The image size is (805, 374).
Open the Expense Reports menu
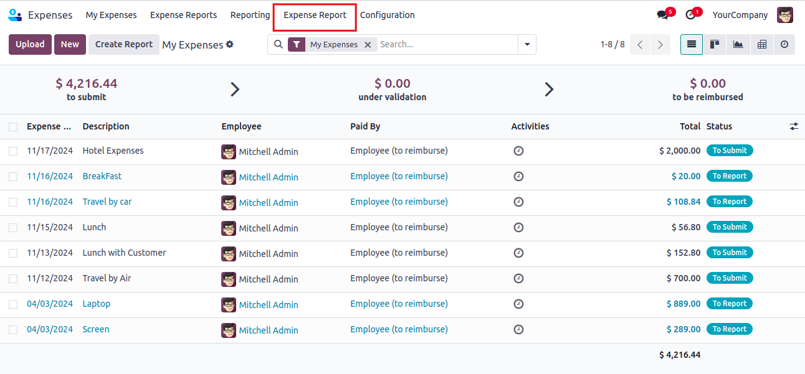(x=183, y=15)
